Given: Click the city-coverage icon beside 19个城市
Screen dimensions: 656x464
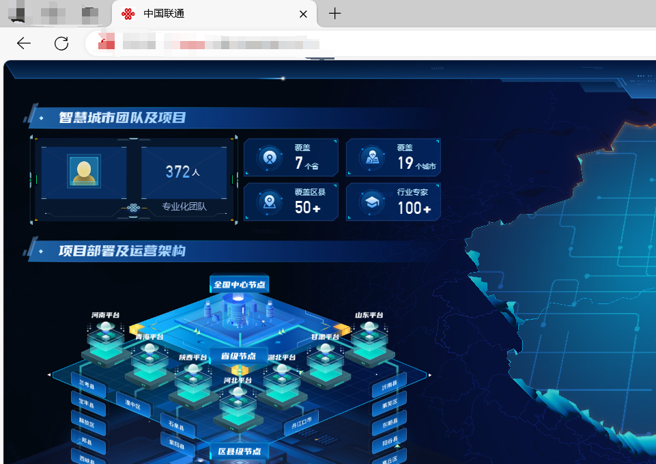Looking at the screenshot, I should click(372, 158).
